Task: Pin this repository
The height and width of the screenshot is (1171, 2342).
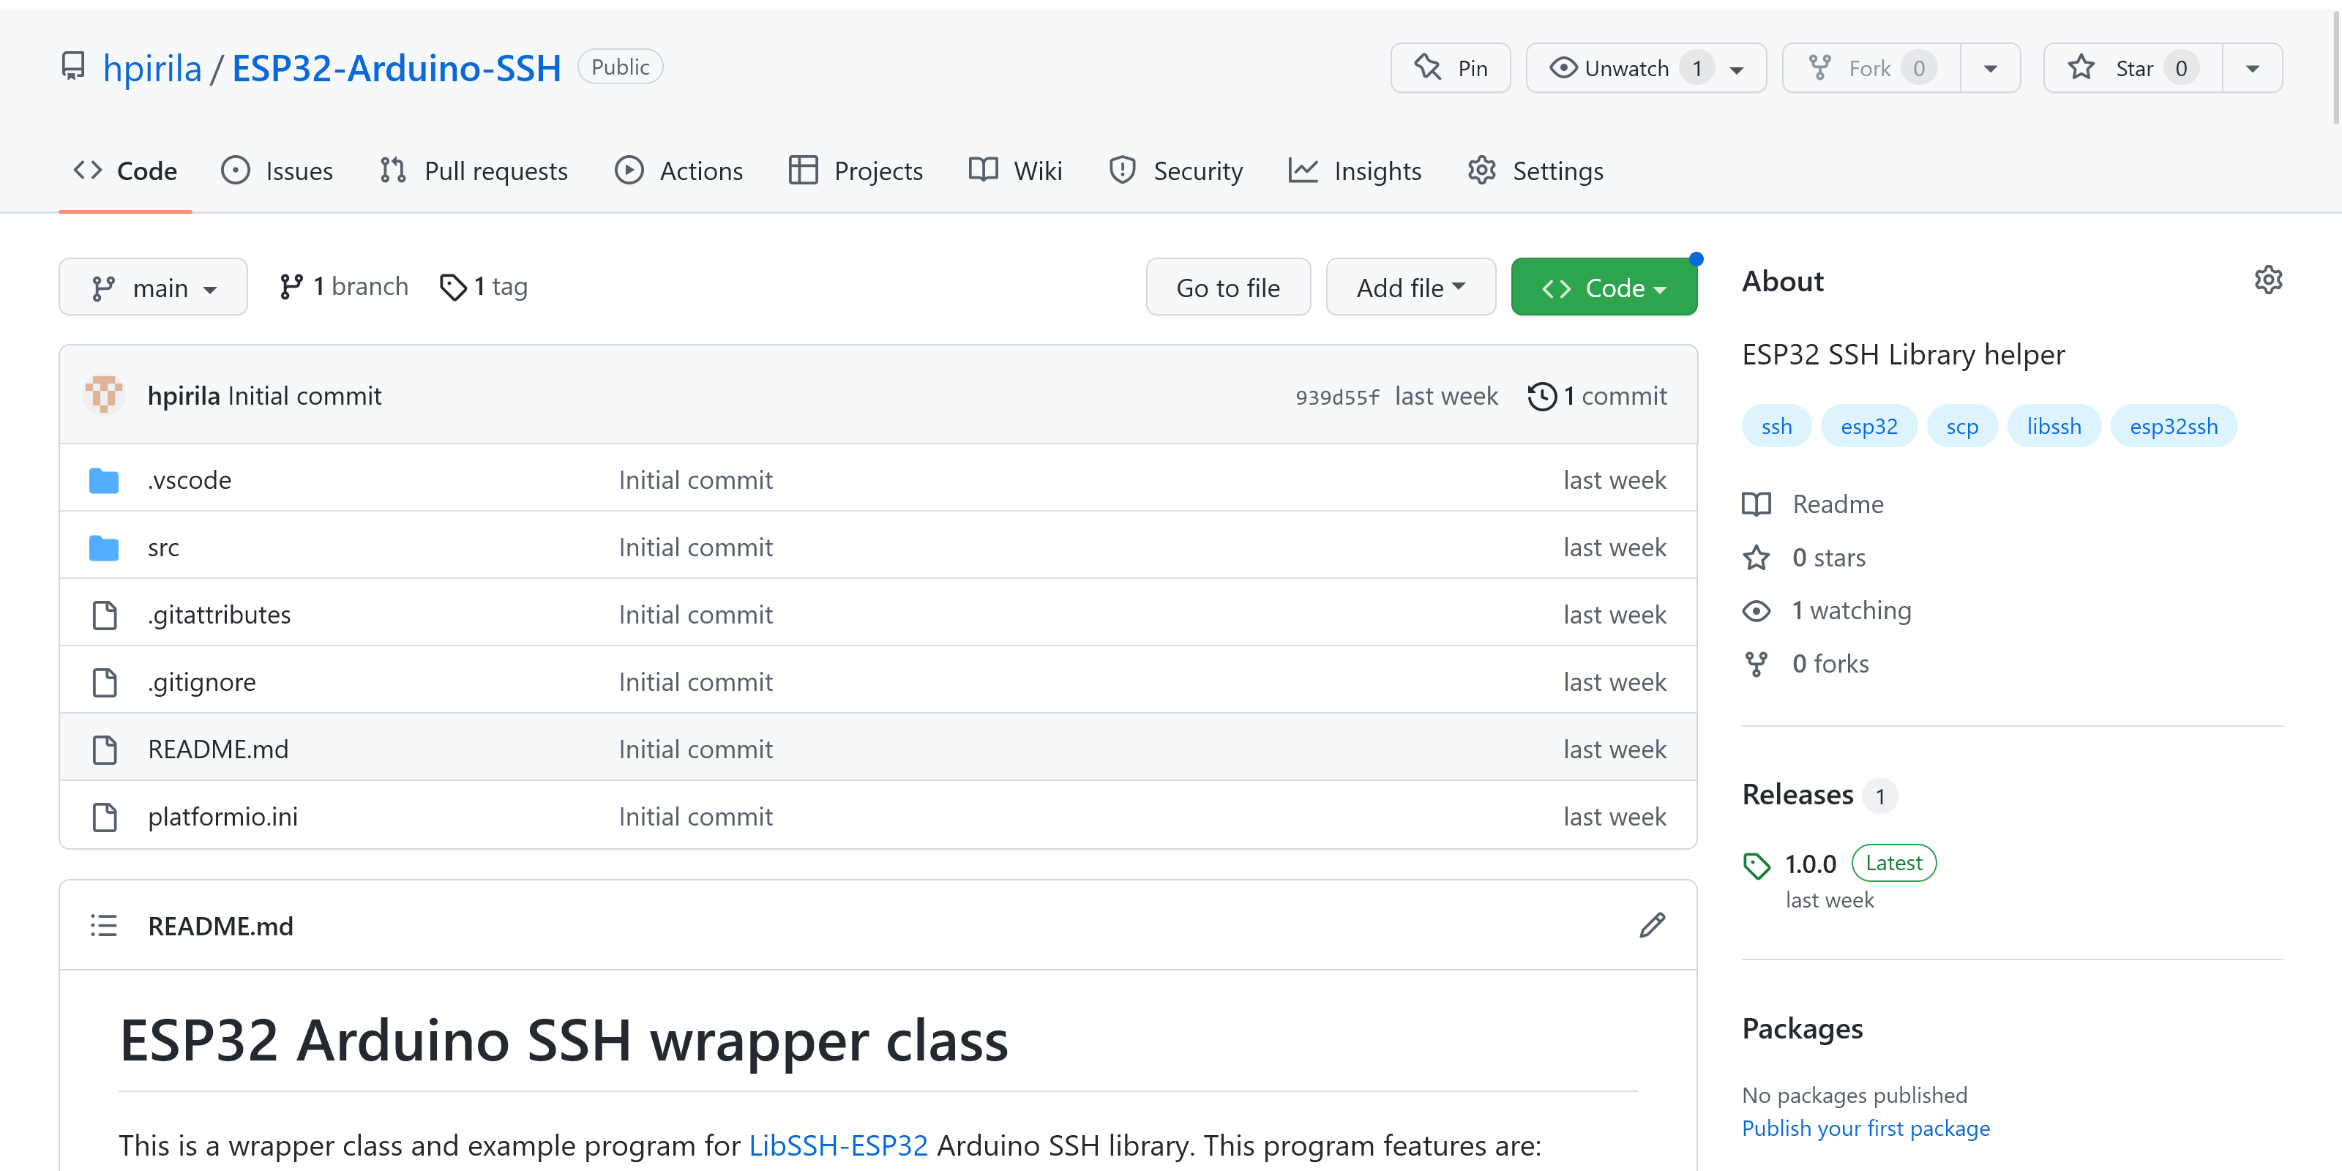Action: [1450, 68]
